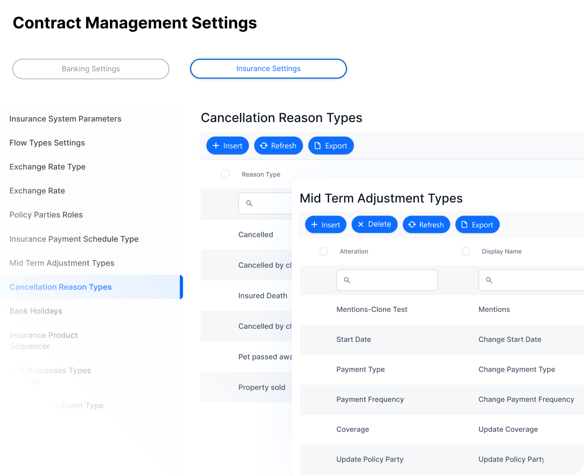Click the search icon in Display Name filter
Screen dimensions: 584x476
click(489, 280)
